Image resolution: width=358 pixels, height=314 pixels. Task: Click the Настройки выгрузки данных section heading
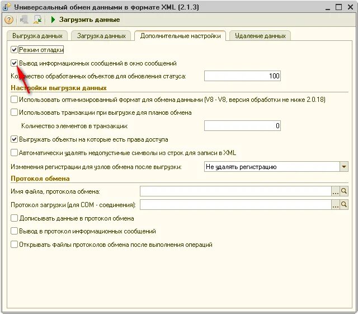tap(59, 88)
